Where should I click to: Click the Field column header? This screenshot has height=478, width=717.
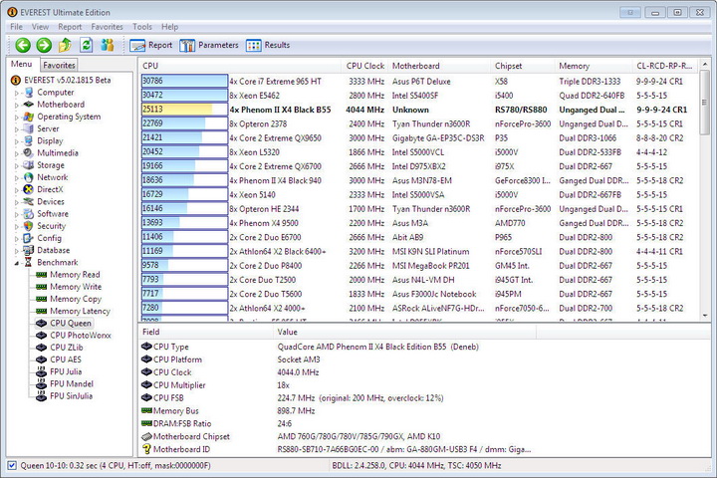click(x=205, y=332)
